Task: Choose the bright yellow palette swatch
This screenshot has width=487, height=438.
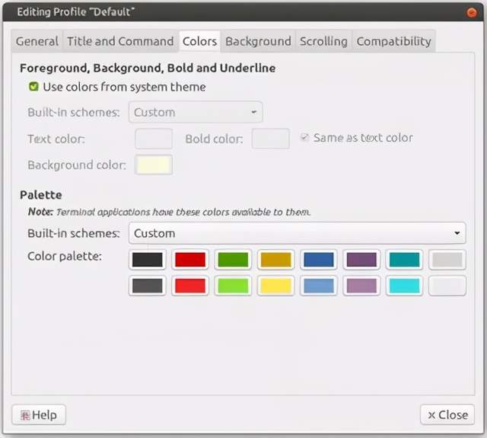Action: tap(275, 286)
